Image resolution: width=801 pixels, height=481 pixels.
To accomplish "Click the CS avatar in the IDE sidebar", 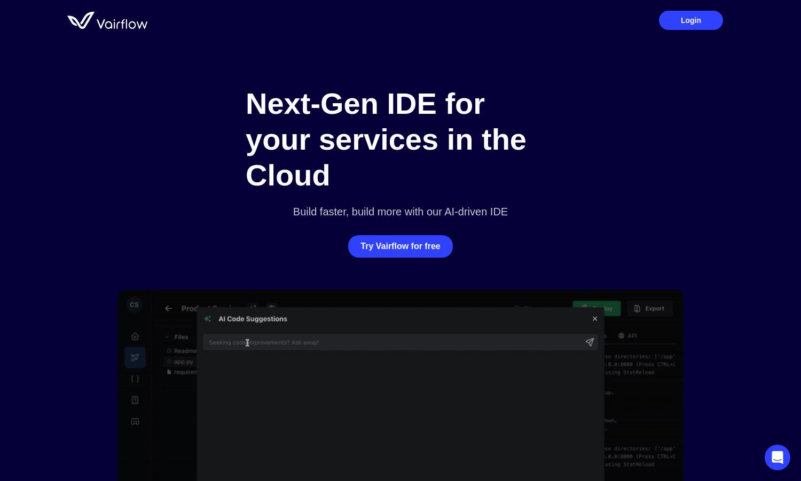I will click(134, 305).
